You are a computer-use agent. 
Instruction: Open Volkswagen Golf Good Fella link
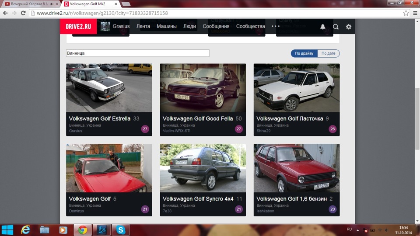coord(198,118)
